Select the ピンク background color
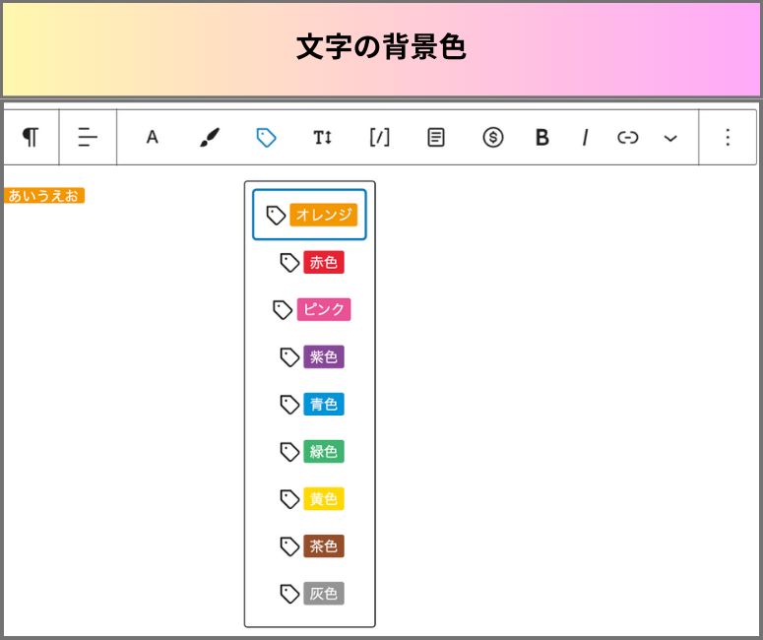 click(x=309, y=309)
